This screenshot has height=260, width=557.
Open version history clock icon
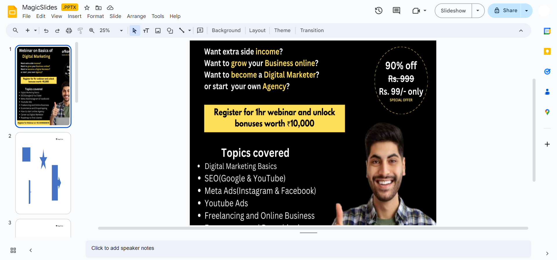[378, 11]
